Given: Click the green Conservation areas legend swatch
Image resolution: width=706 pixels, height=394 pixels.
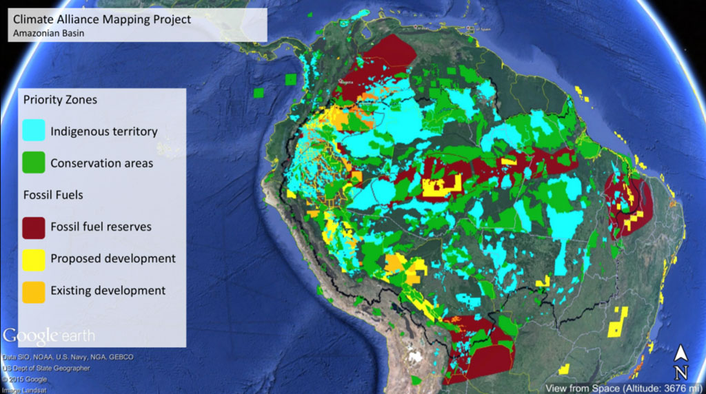Looking at the screenshot, I should click(34, 163).
